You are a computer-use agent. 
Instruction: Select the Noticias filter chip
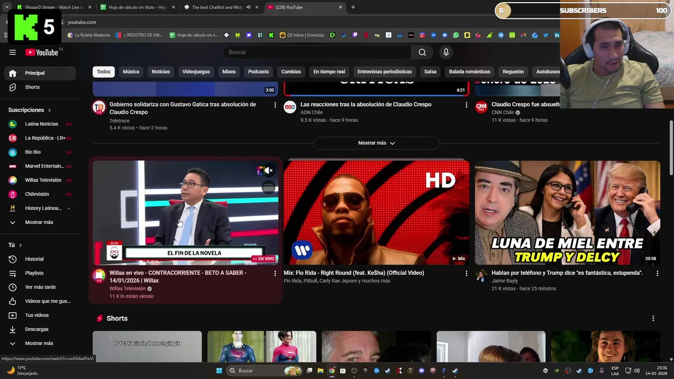tap(161, 72)
